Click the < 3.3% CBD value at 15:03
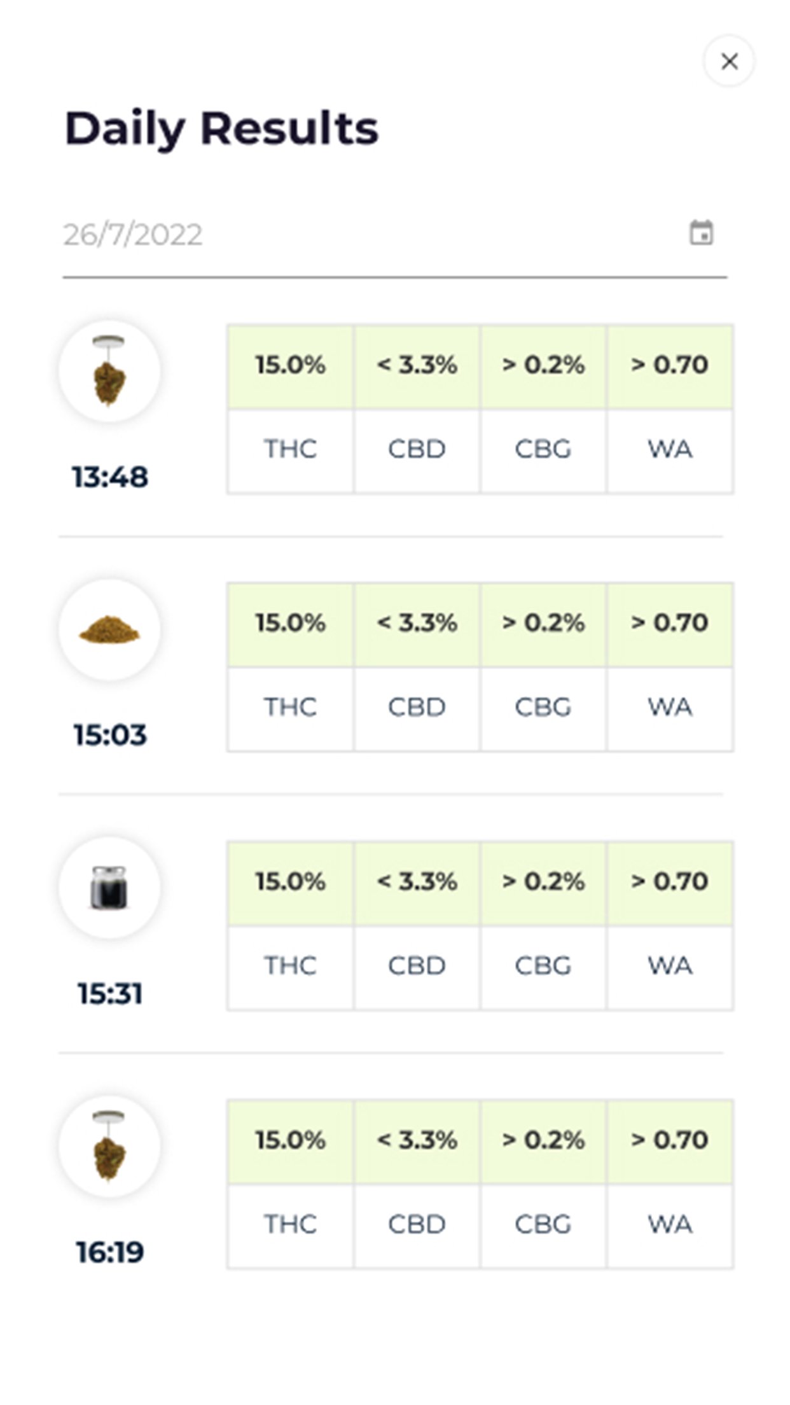Screen dimensions: 790x1405 [417, 623]
